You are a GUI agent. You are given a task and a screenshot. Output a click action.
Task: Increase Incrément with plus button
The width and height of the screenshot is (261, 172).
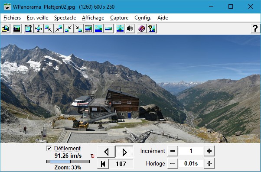(209, 151)
